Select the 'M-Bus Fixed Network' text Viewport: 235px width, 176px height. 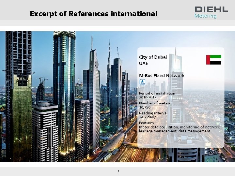tap(162, 76)
